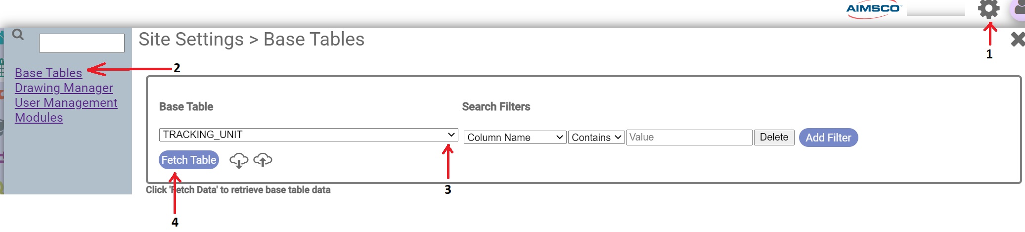Go to User Management
This screenshot has height=232, width=1025.
(66, 102)
